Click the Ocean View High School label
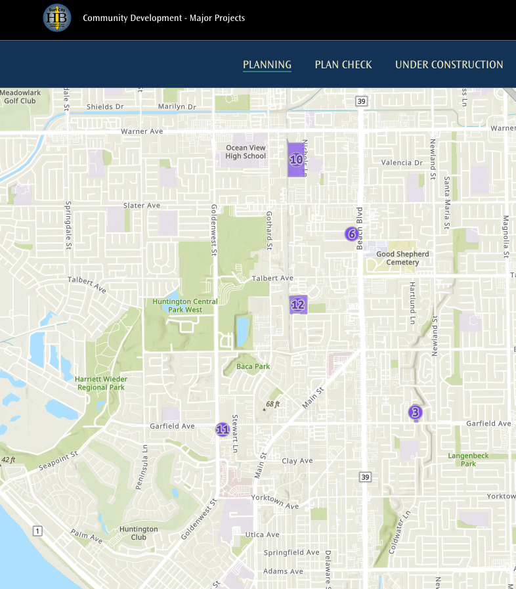The image size is (516, 589). pos(246,152)
